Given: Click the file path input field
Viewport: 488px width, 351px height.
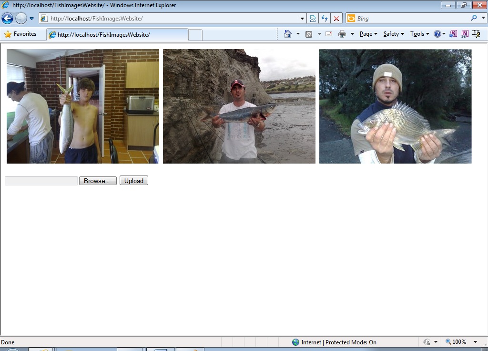Looking at the screenshot, I should pyautogui.click(x=41, y=181).
